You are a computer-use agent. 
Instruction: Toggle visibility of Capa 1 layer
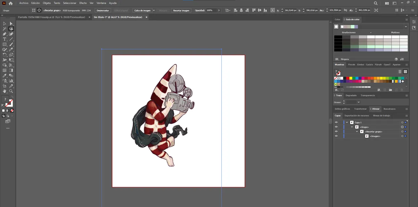[336, 122]
